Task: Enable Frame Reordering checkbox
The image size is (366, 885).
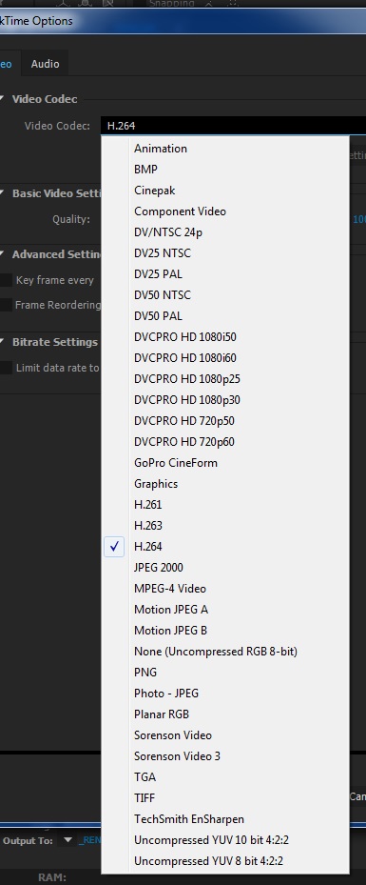Action: pos(6,305)
